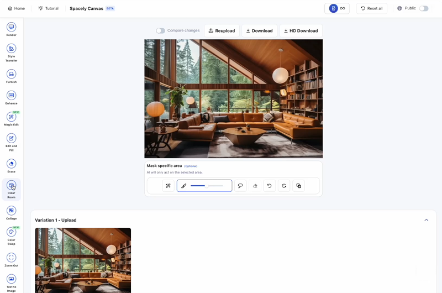This screenshot has width=442, height=293.
Task: Select the Magic Edit tool in sidebar
Action: pyautogui.click(x=11, y=117)
